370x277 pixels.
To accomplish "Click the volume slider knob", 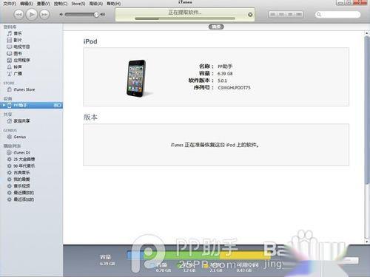I will point(96,15).
